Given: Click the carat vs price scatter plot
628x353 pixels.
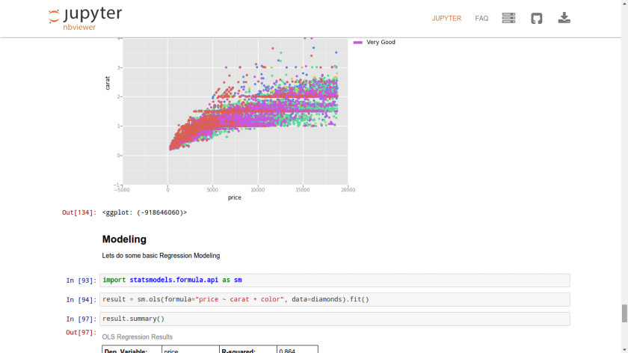Looking at the screenshot, I should pos(235,112).
